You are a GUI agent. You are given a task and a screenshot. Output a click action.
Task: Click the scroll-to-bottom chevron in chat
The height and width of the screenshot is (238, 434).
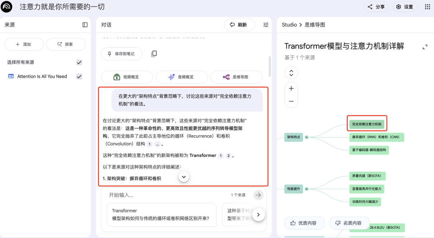(184, 177)
